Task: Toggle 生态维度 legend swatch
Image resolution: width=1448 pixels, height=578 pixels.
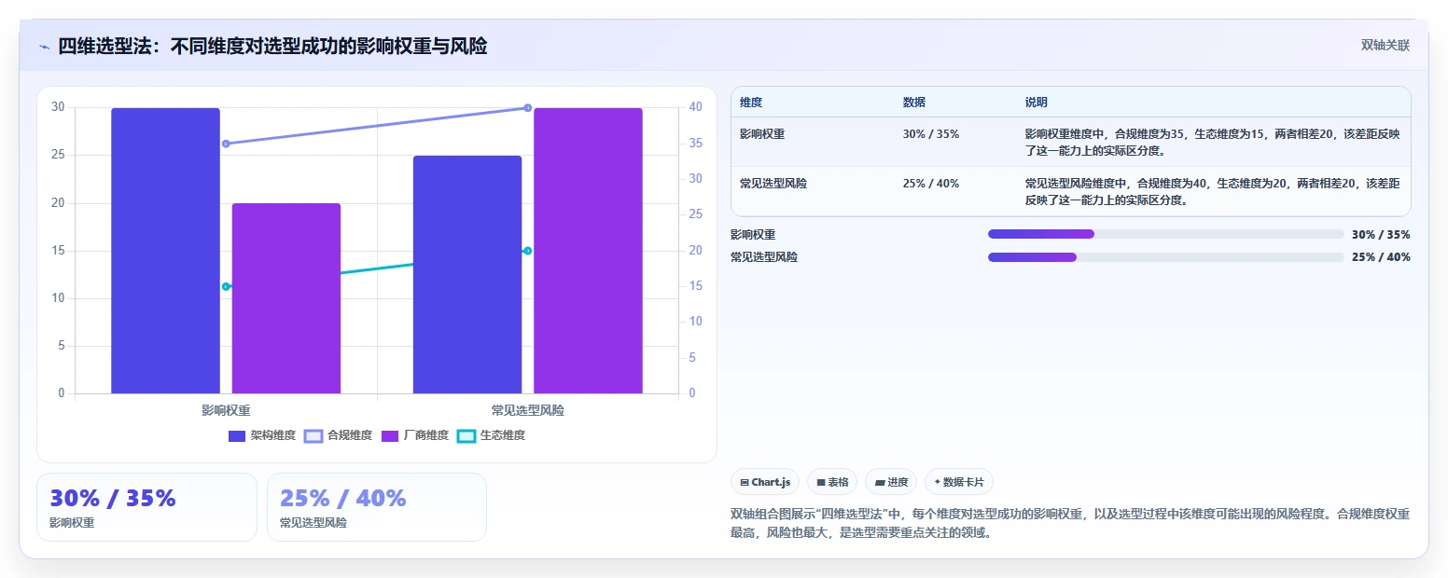Action: point(466,435)
